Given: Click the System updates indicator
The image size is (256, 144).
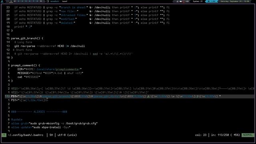Looking at the screenshot, I should [198, 1].
